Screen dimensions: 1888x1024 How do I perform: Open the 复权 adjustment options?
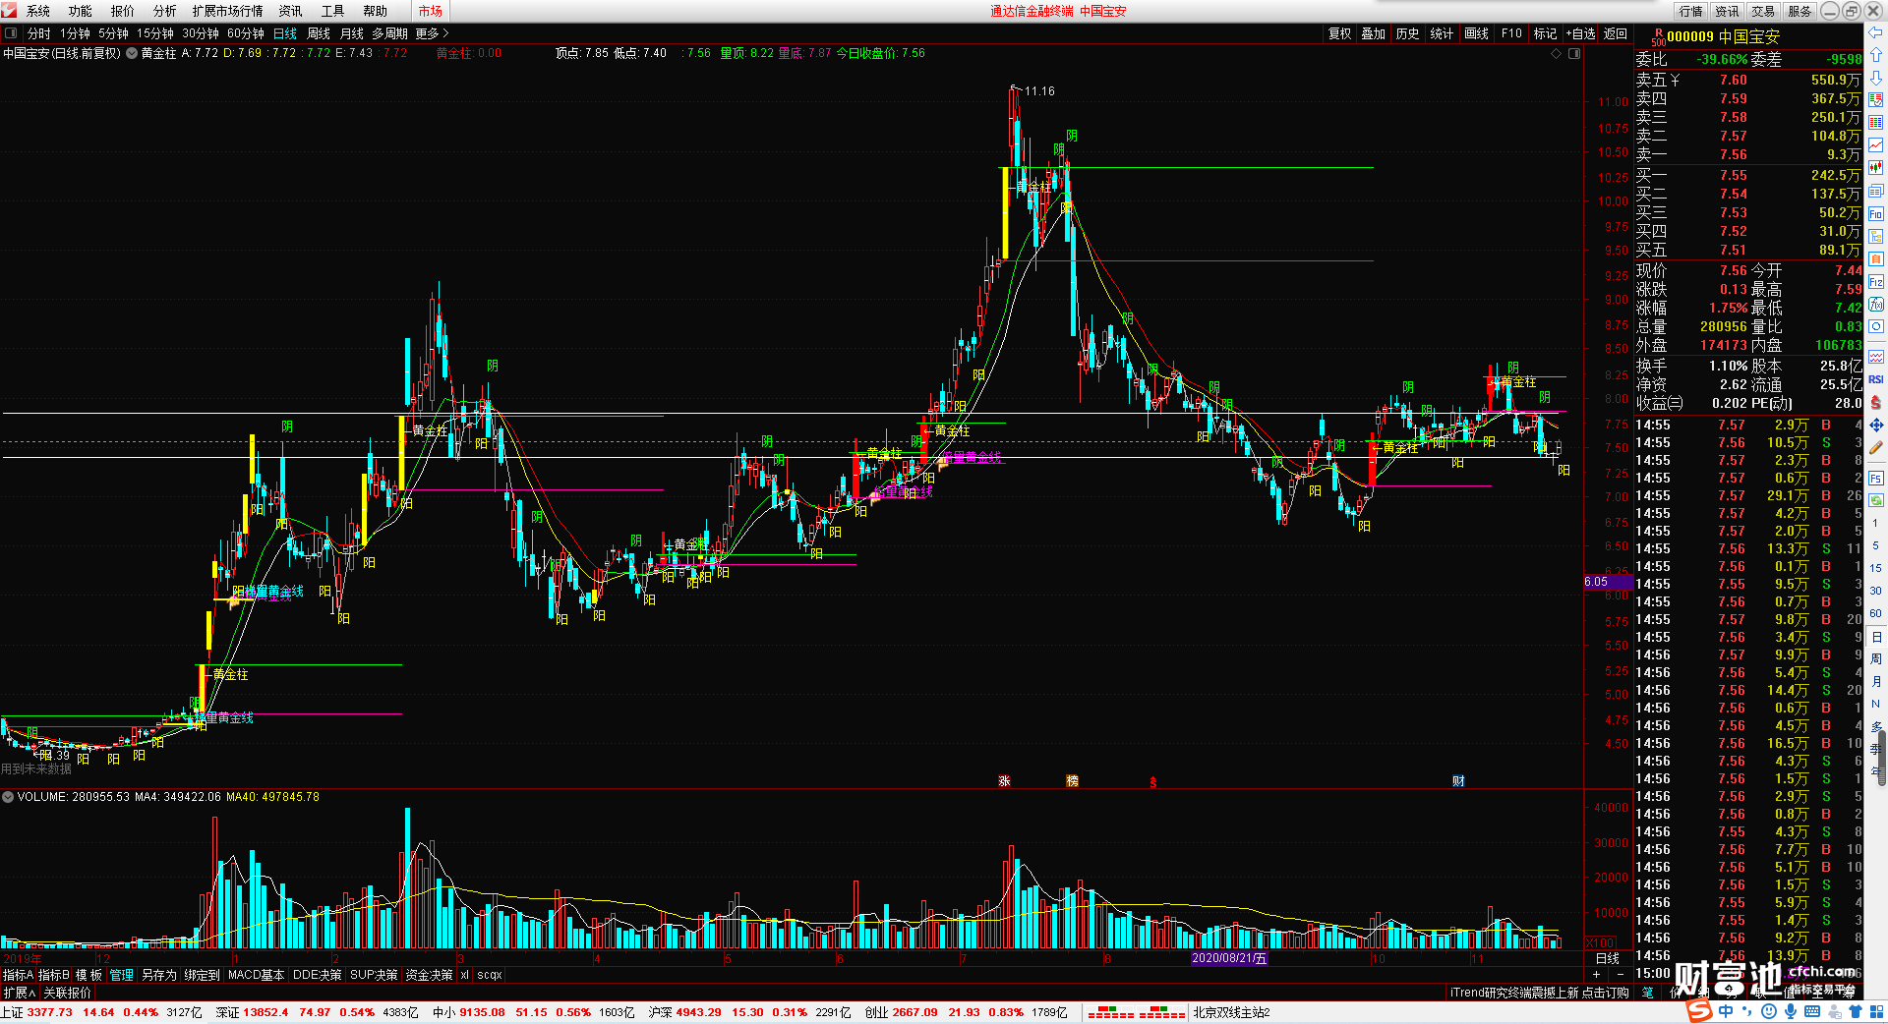click(x=1340, y=33)
